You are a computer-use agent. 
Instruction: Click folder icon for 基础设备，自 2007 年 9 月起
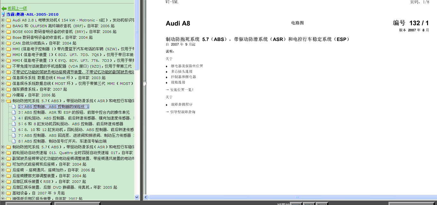coord(9,193)
